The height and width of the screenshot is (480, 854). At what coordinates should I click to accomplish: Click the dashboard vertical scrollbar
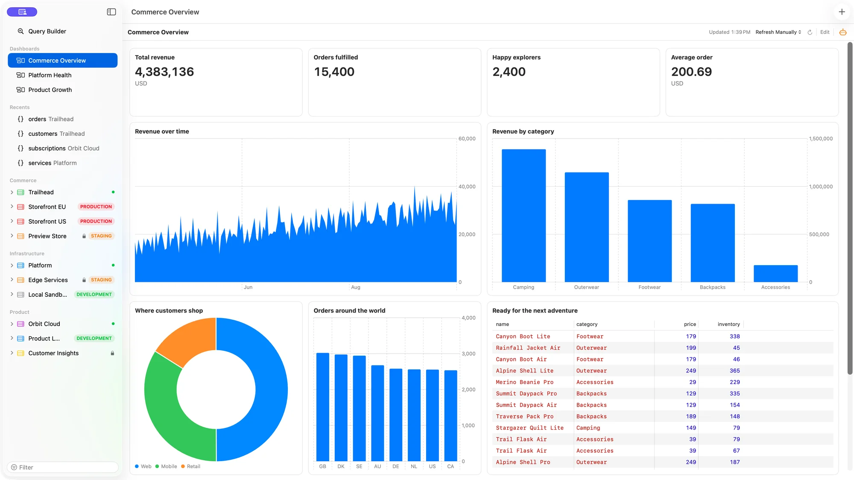850,208
